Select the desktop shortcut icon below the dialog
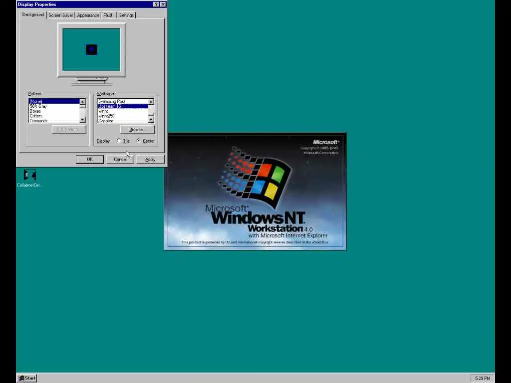 click(x=29, y=178)
